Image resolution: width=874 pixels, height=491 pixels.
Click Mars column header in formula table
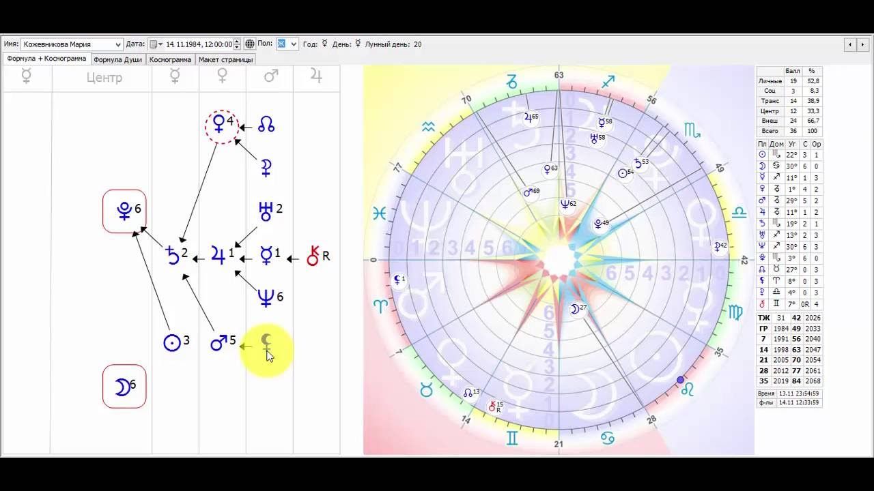coord(270,77)
